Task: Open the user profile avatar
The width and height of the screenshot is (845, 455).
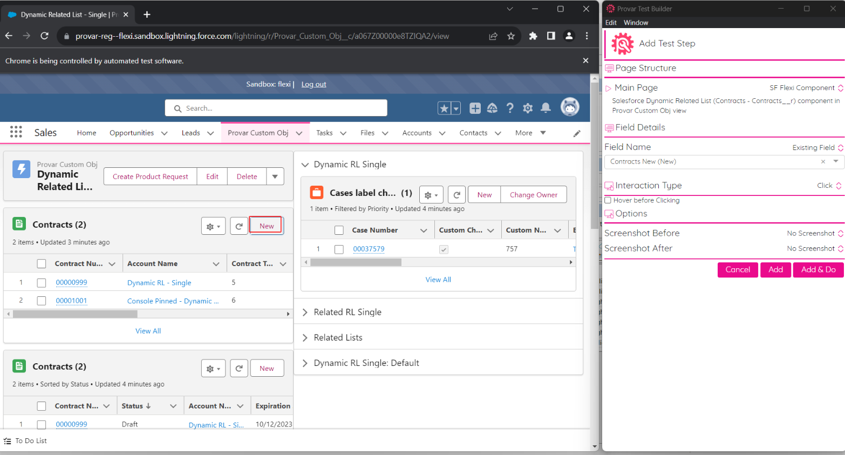Action: [x=570, y=107]
